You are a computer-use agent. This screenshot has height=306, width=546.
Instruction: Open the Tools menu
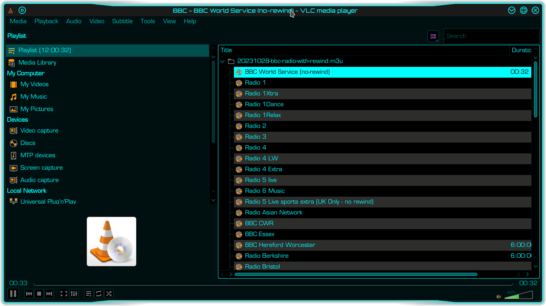[148, 21]
